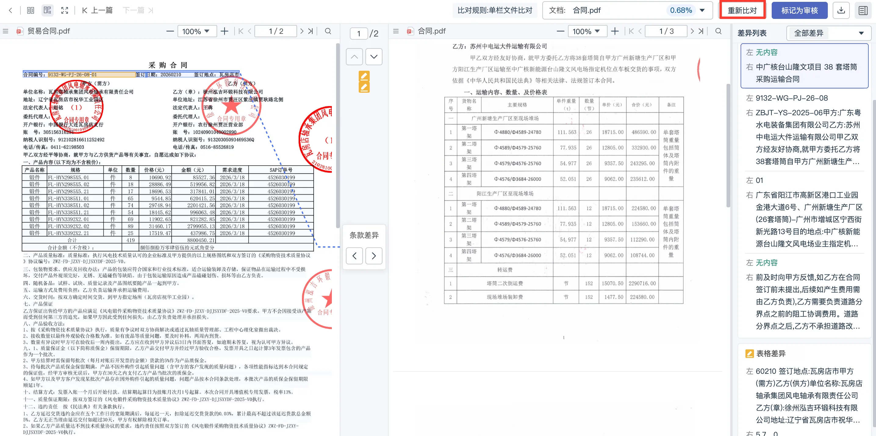Go to previous difference up chevron
Image resolution: width=876 pixels, height=436 pixels.
point(354,56)
